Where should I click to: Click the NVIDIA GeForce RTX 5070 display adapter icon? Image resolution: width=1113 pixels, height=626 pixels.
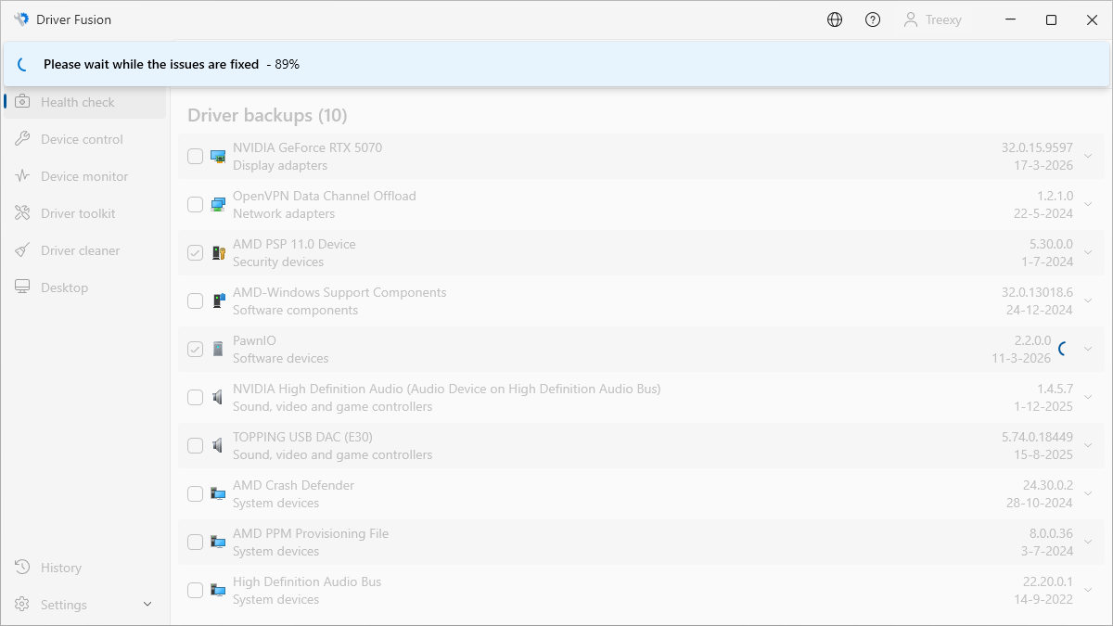point(218,157)
